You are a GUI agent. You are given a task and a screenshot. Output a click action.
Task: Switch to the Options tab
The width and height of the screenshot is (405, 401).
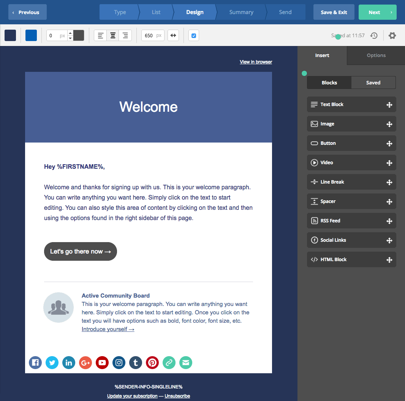(x=376, y=55)
